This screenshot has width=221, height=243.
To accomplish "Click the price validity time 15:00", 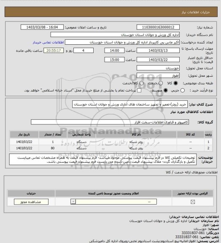I will (x=114, y=59).
